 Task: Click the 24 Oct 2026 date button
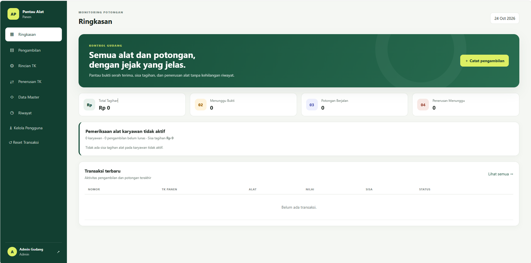coord(504,18)
